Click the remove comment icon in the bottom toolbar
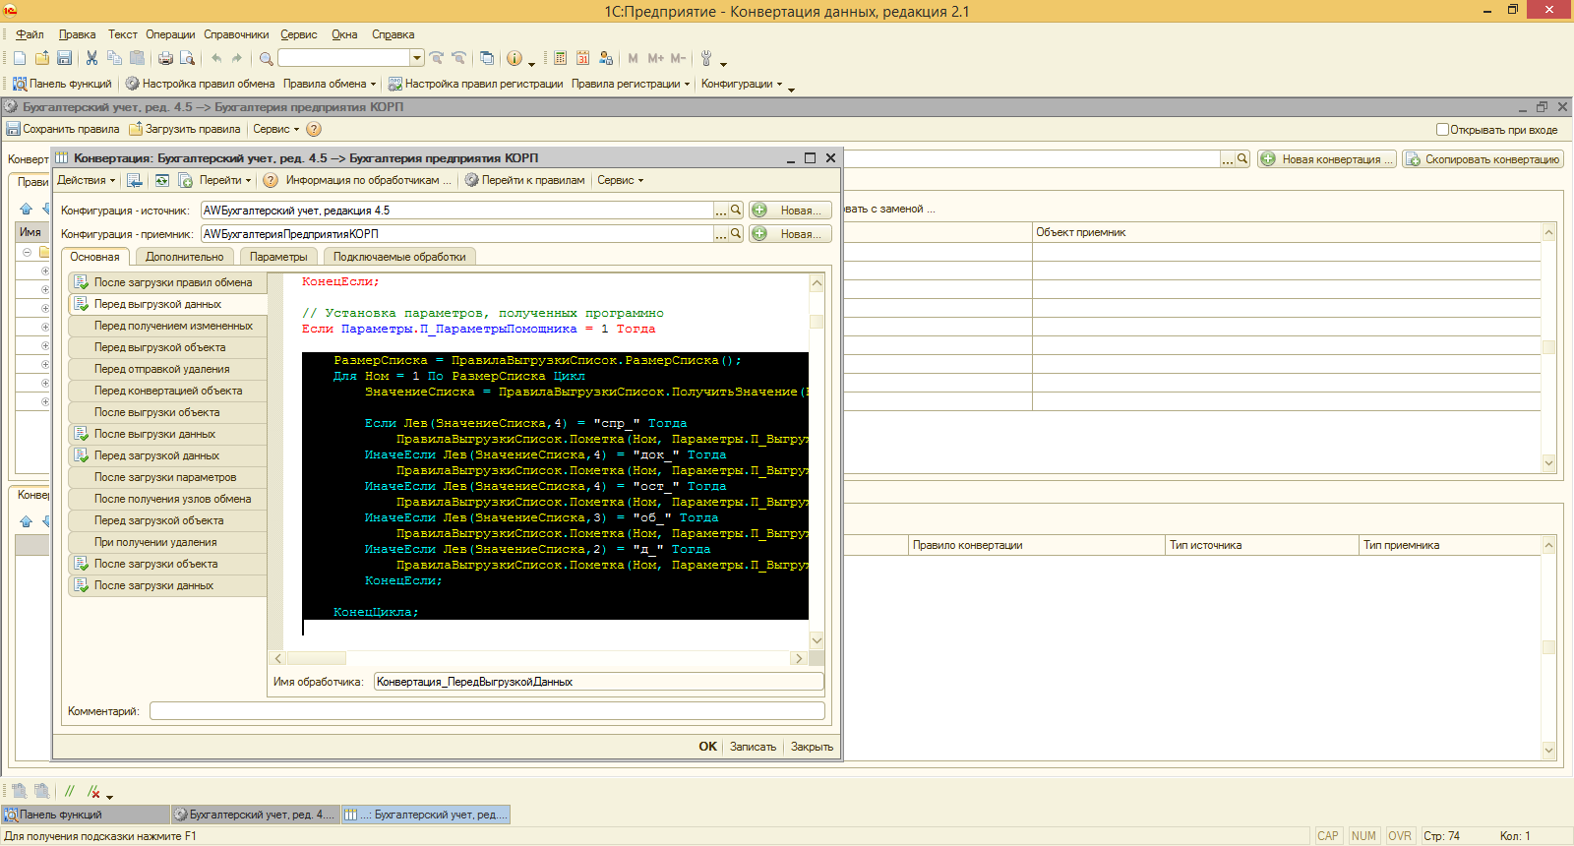The height and width of the screenshot is (846, 1574). (93, 791)
